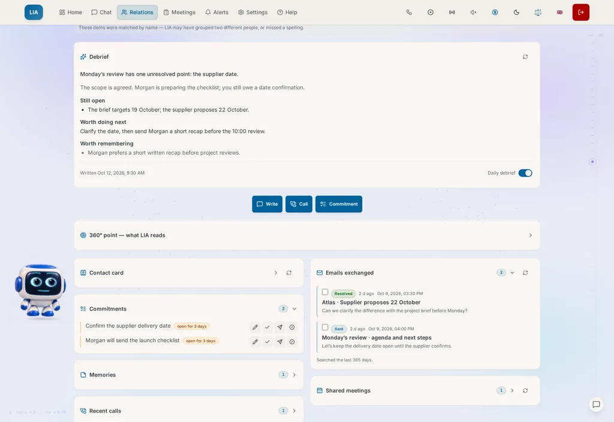Screen dimensions: 614x422
Task: Click the record target icon in the top bar
Action: [x=431, y=12]
